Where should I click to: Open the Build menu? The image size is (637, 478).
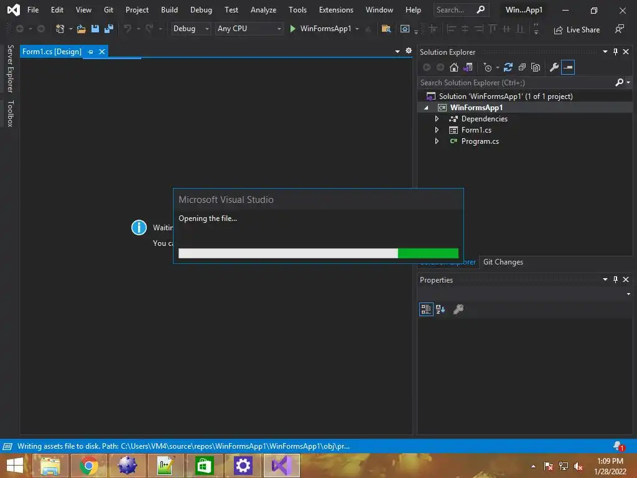coord(169,10)
